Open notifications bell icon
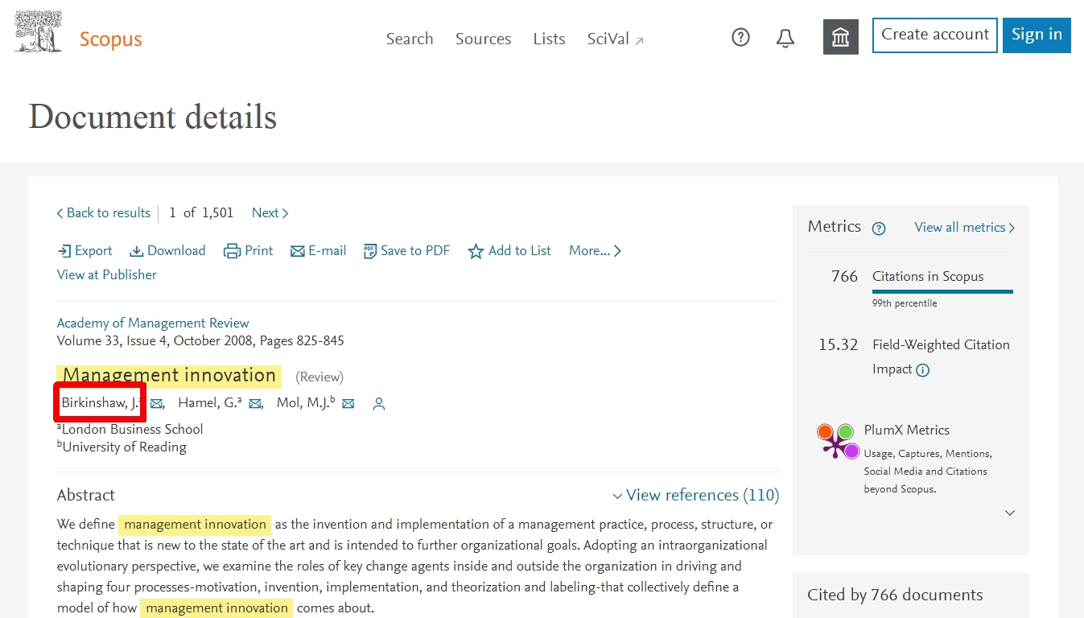This screenshot has height=618, width=1084. [x=785, y=38]
